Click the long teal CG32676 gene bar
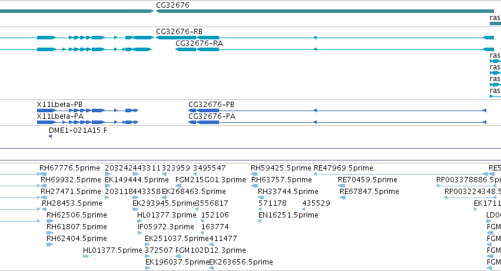501x271 pixels. click(325, 11)
